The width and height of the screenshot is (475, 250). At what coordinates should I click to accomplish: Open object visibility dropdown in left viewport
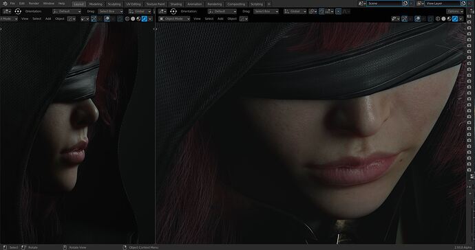pos(85,19)
